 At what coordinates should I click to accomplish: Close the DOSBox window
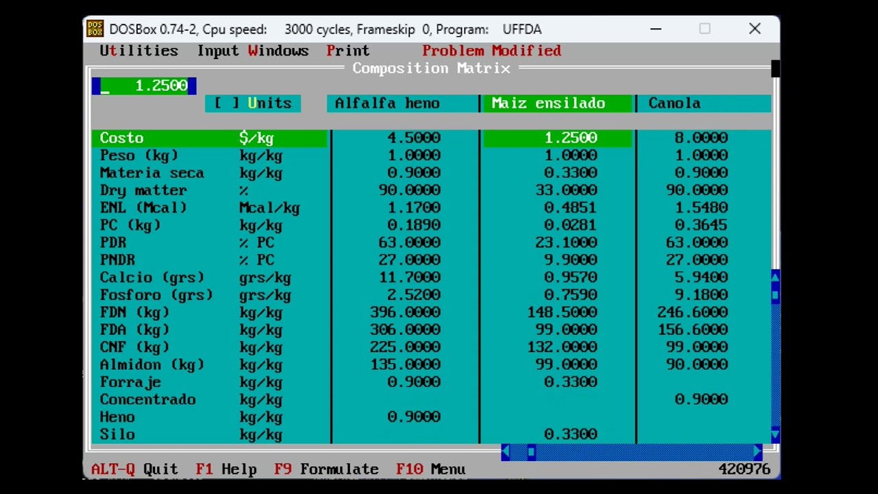(755, 29)
